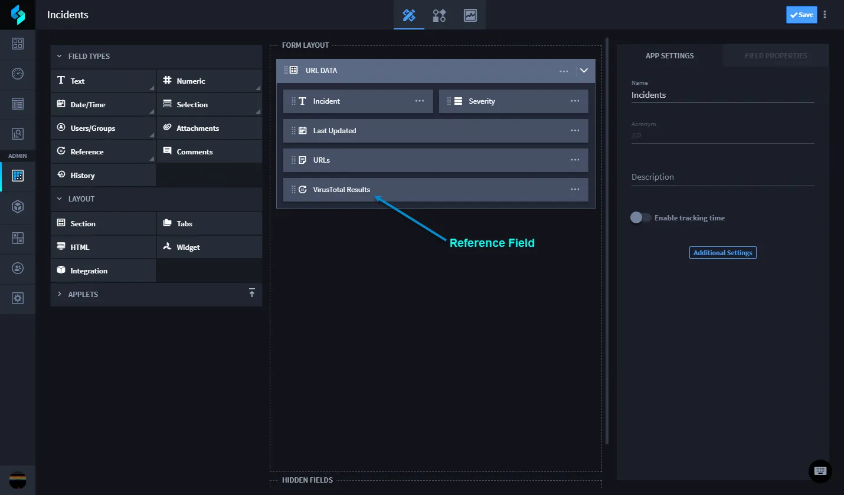Pick the History field type
The height and width of the screenshot is (495, 844).
click(103, 175)
